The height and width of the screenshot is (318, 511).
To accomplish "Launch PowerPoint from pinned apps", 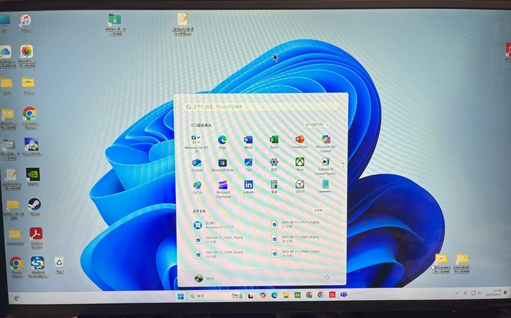I will pos(300,140).
